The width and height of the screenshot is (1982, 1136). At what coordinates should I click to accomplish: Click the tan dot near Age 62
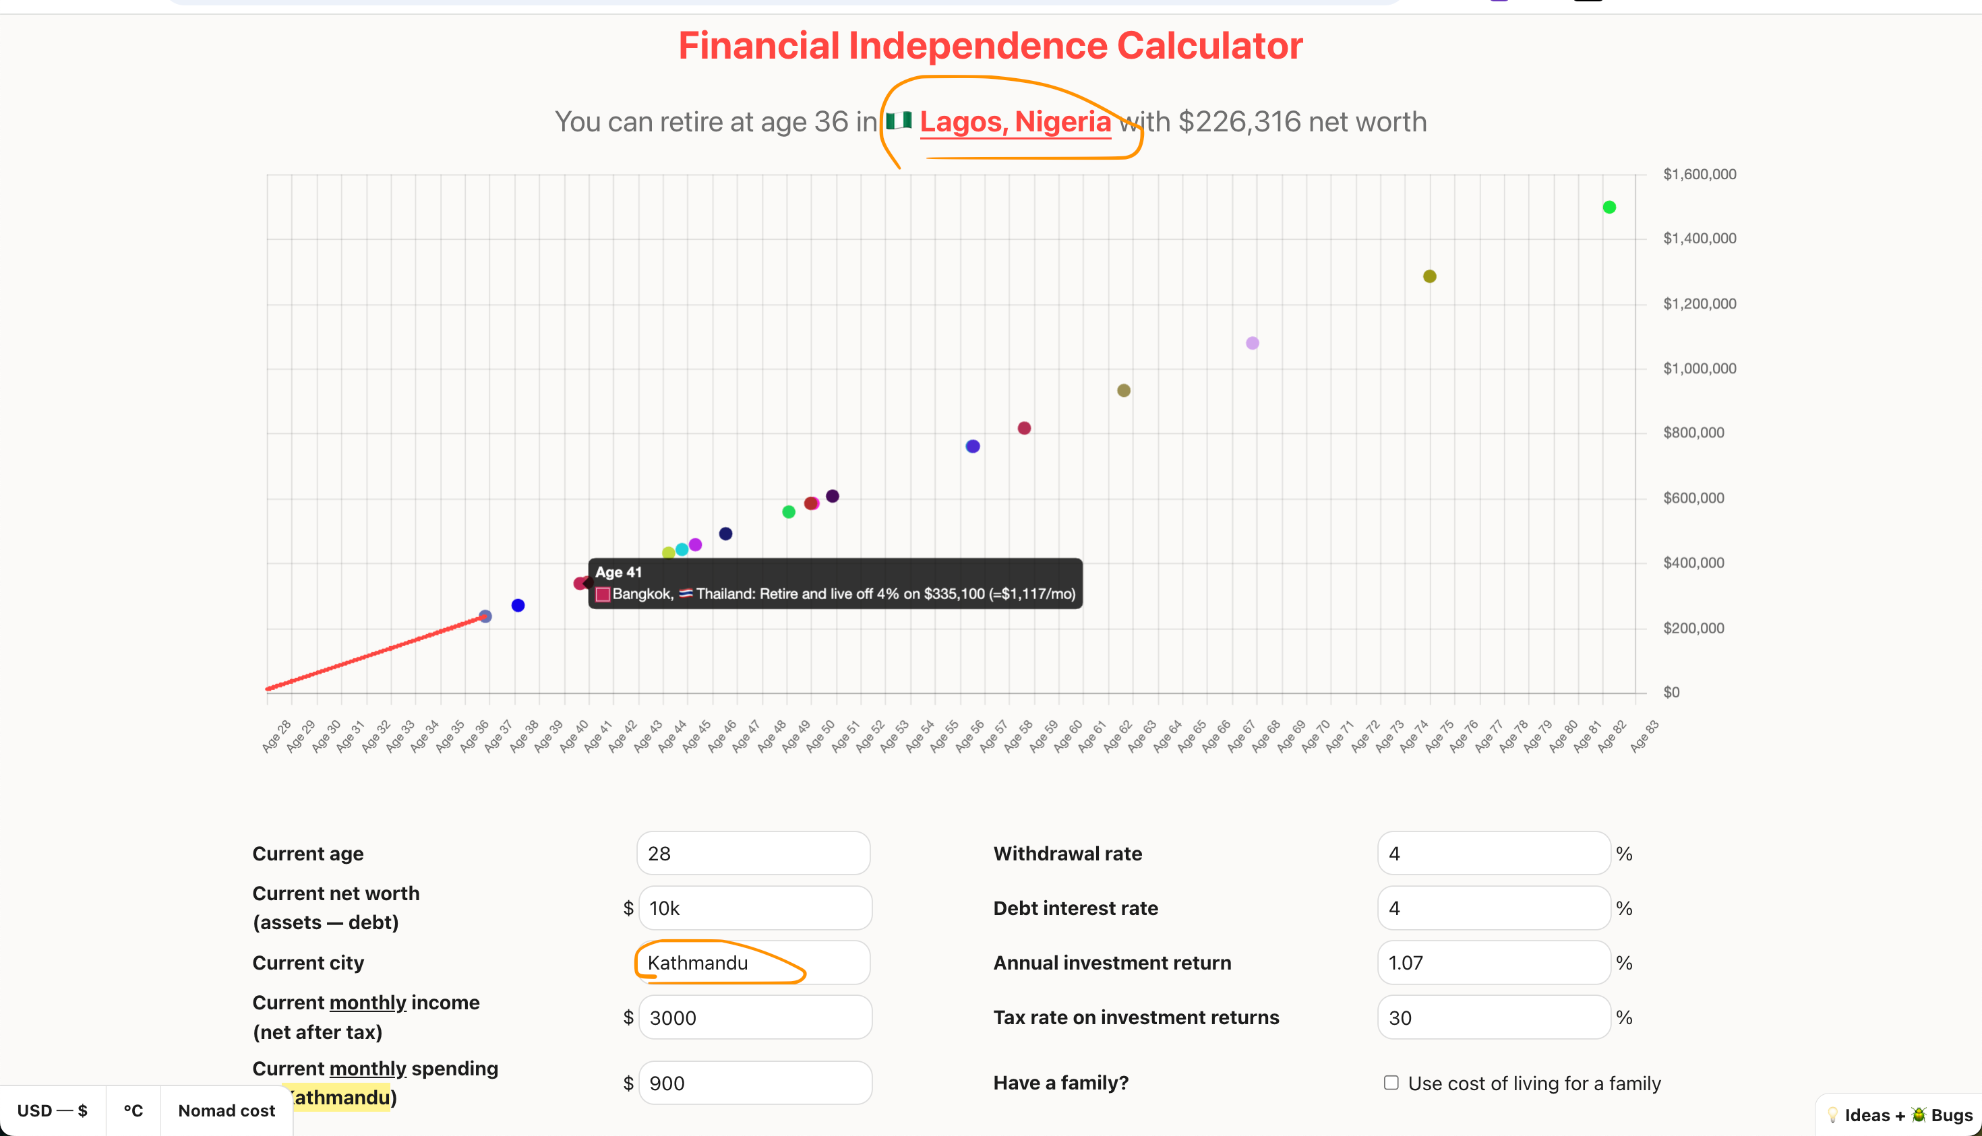1123,391
